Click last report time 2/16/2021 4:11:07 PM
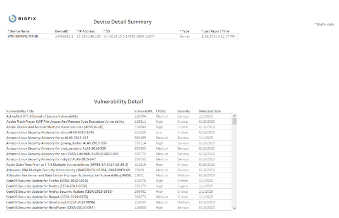The image size is (339, 218). pos(218,36)
